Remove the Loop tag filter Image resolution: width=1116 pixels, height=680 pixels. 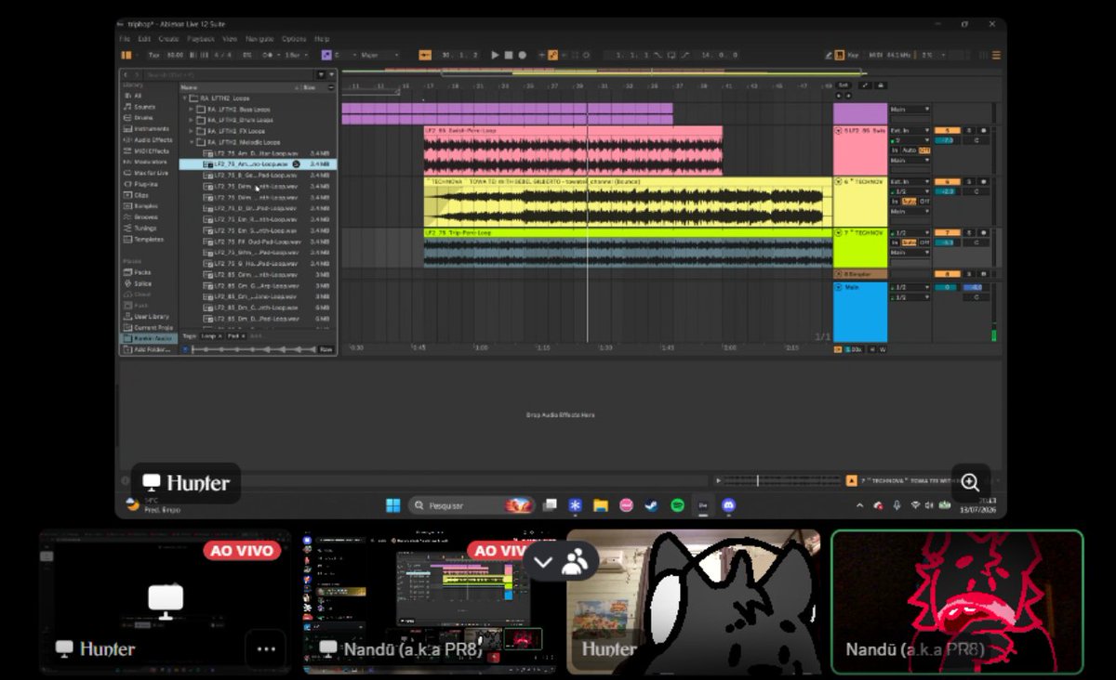click(x=219, y=335)
